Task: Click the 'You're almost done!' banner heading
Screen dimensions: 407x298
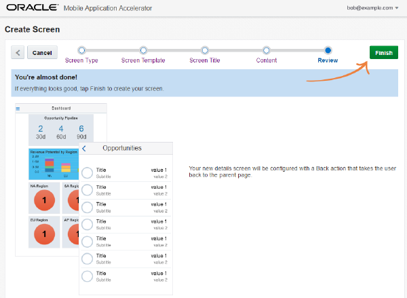Action: [x=46, y=77]
